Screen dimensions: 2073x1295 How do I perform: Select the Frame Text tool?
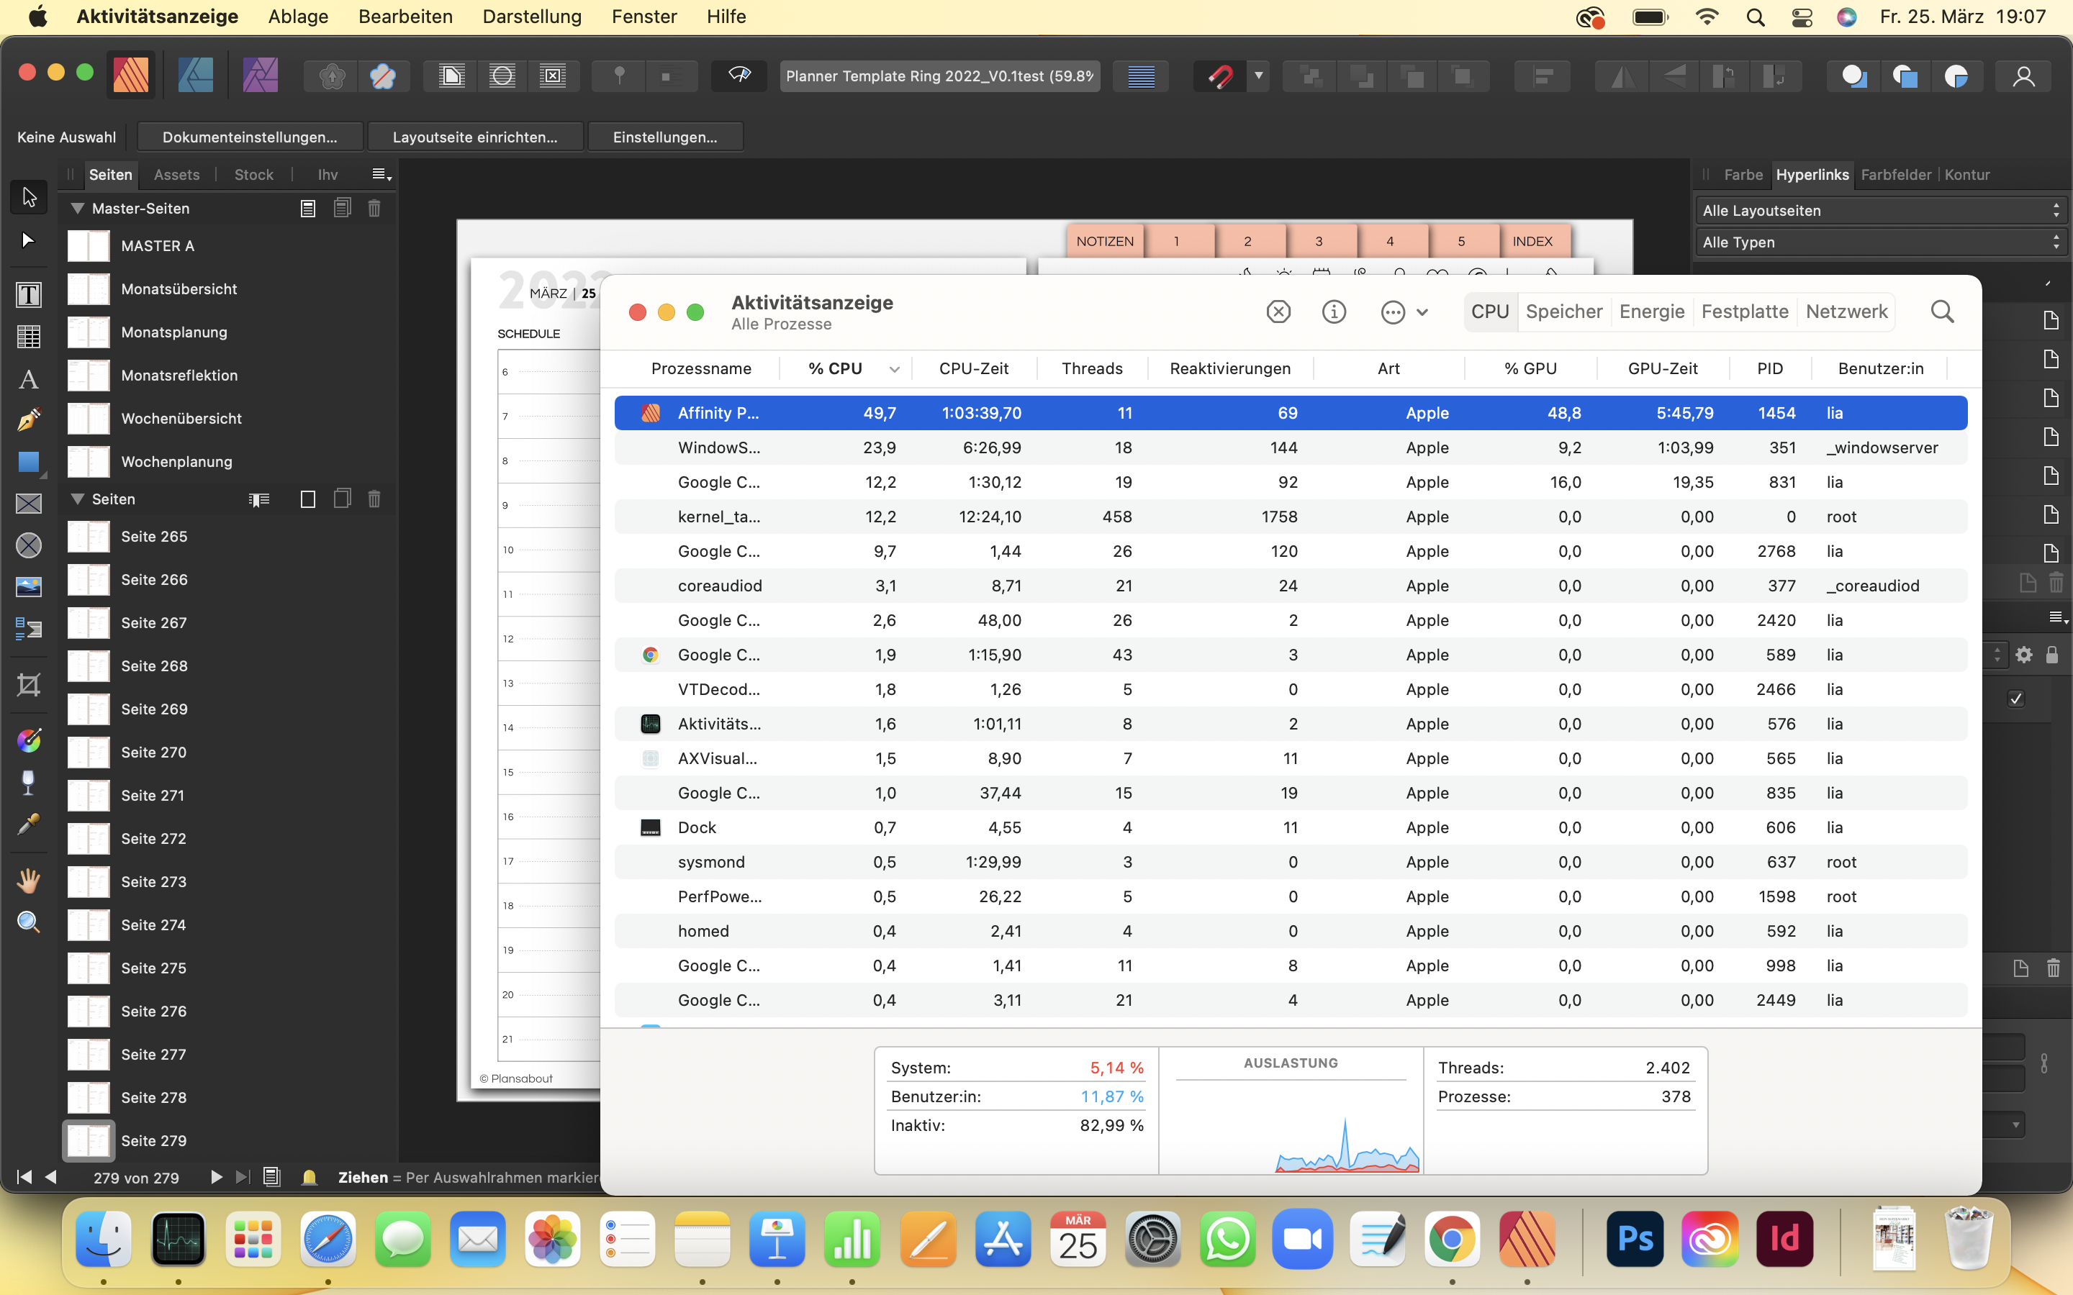(28, 295)
